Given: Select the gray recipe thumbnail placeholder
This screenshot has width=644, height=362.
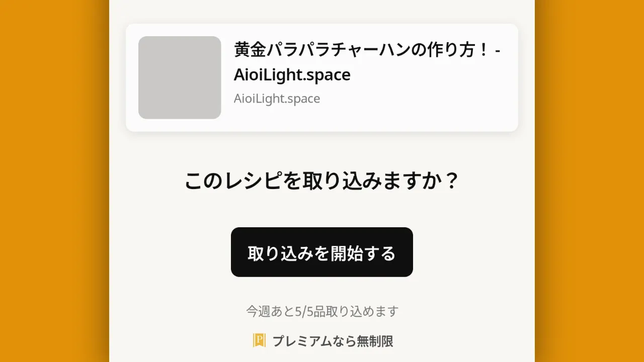Looking at the screenshot, I should tap(180, 77).
